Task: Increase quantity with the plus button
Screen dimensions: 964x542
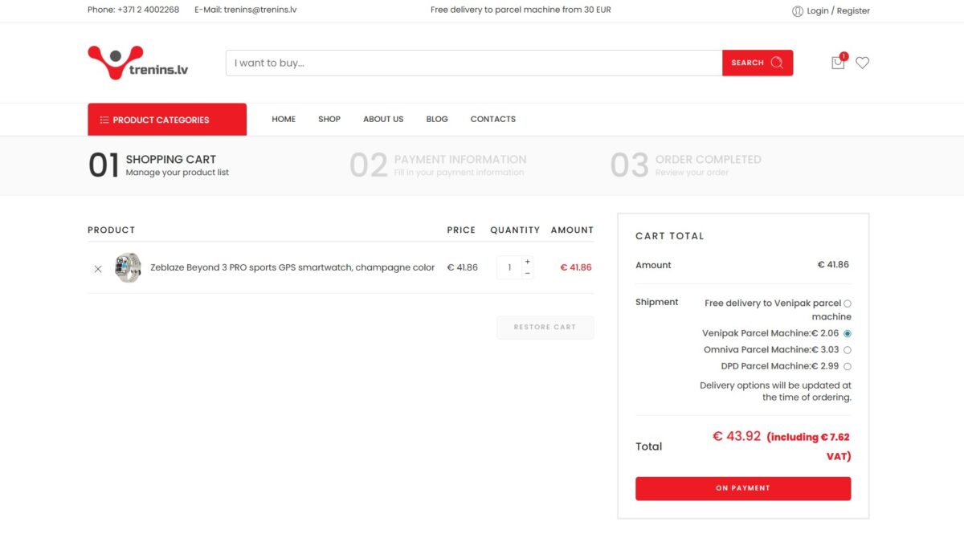Action: (x=527, y=262)
